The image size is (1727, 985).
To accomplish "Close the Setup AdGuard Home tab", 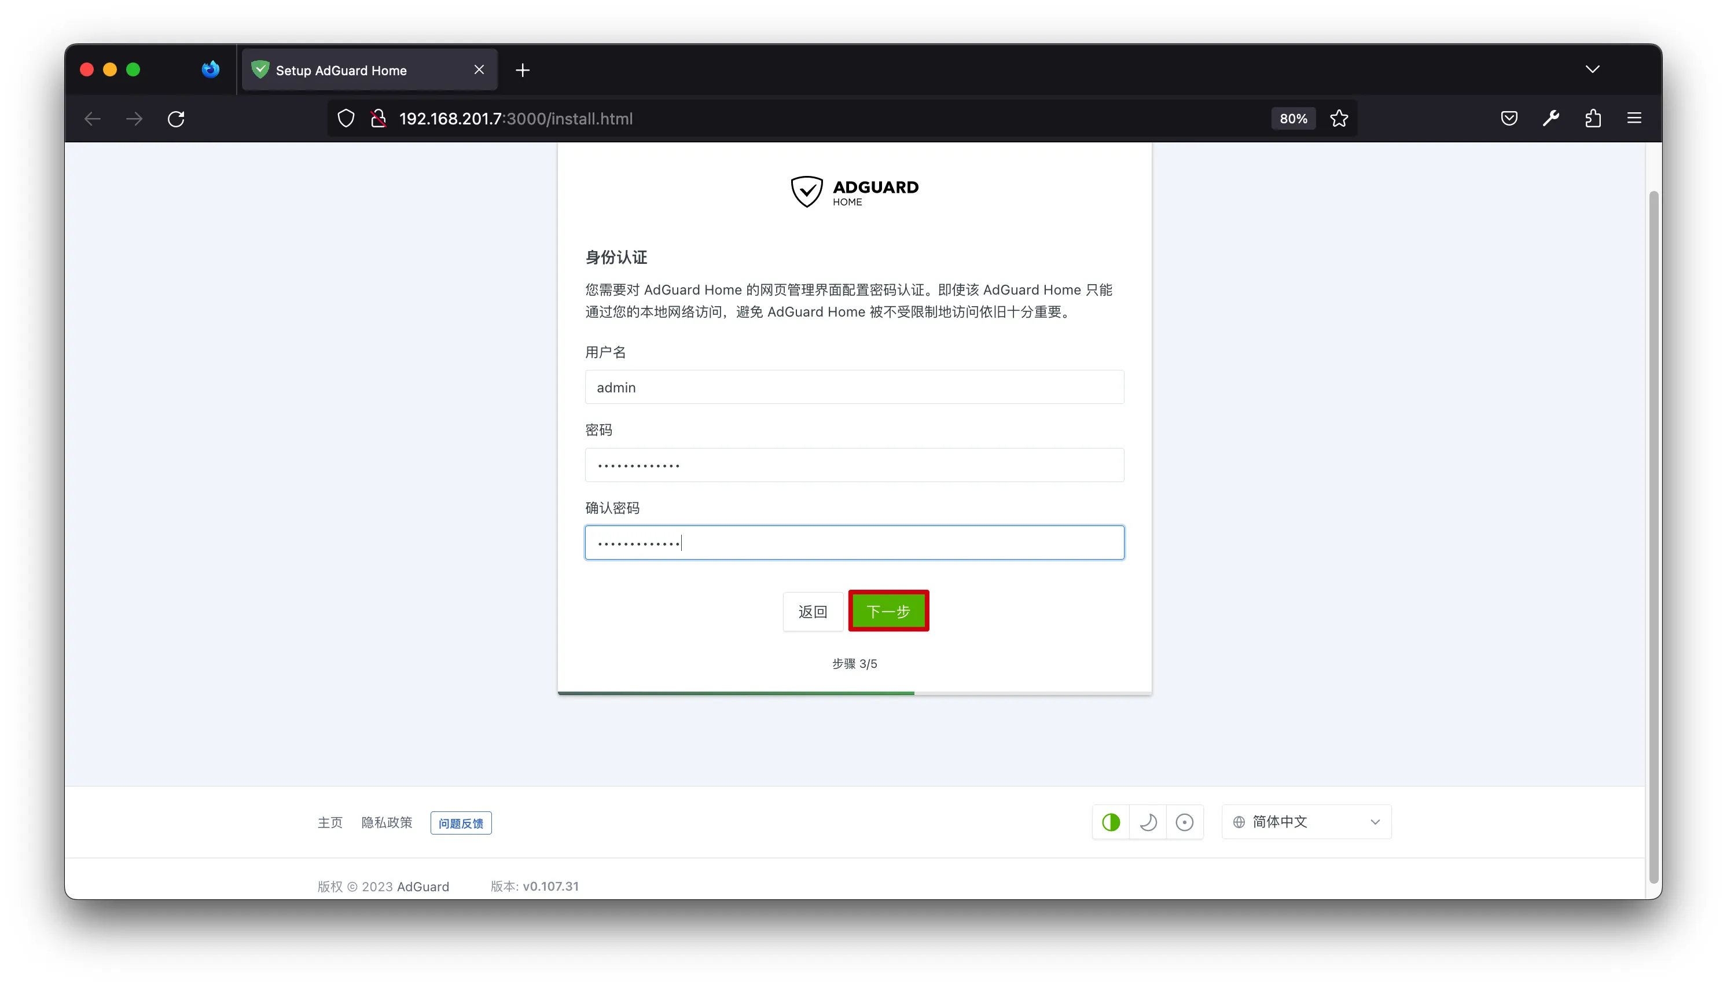I will point(479,69).
